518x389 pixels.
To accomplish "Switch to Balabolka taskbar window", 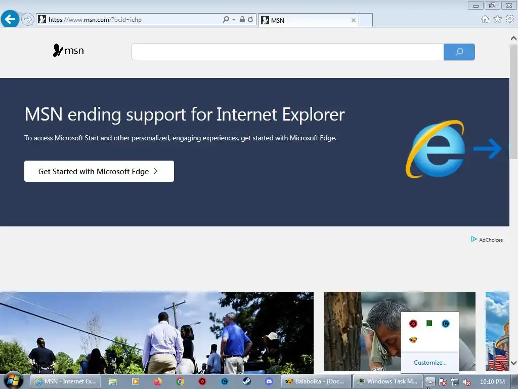I will (x=316, y=381).
